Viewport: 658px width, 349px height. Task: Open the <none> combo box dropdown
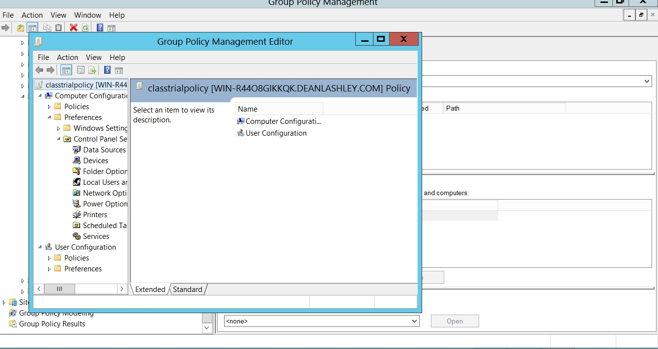pos(414,321)
